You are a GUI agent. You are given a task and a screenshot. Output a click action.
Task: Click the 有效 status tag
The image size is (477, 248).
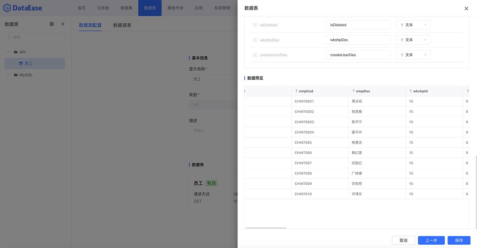point(212,183)
